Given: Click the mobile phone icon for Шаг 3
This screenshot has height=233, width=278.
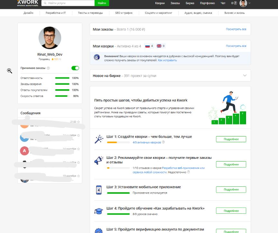Looking at the screenshot, I should [99, 190].
